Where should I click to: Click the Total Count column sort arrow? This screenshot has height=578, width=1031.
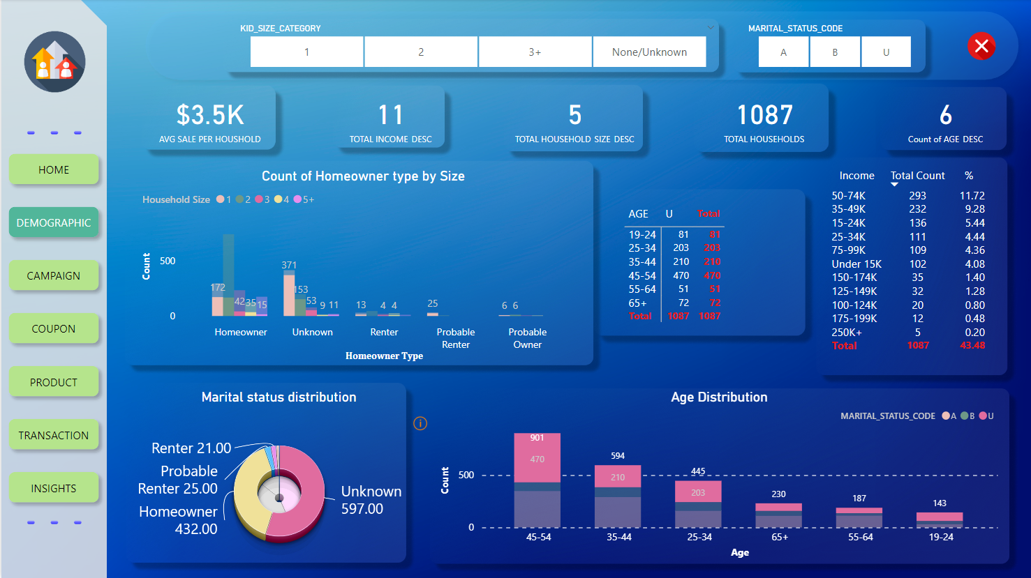point(894,185)
